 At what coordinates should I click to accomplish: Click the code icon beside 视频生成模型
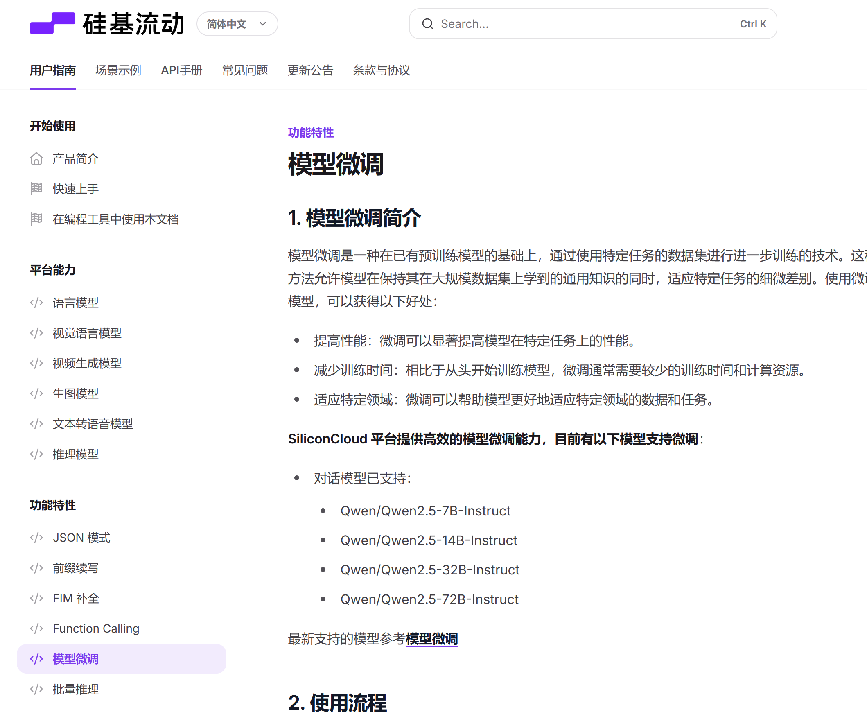pos(36,364)
